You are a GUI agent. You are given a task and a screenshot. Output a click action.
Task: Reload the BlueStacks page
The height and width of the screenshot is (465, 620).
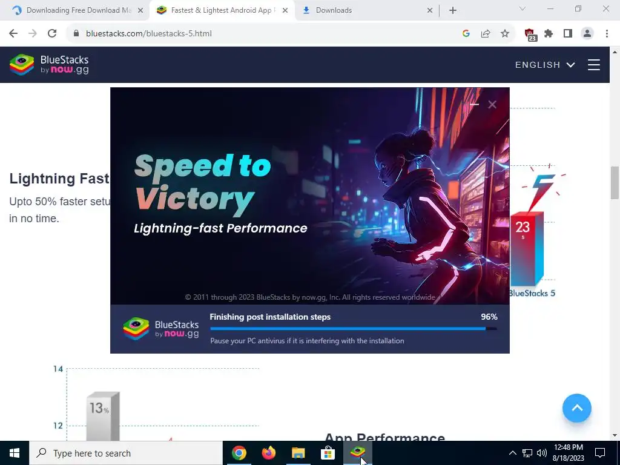(x=52, y=34)
